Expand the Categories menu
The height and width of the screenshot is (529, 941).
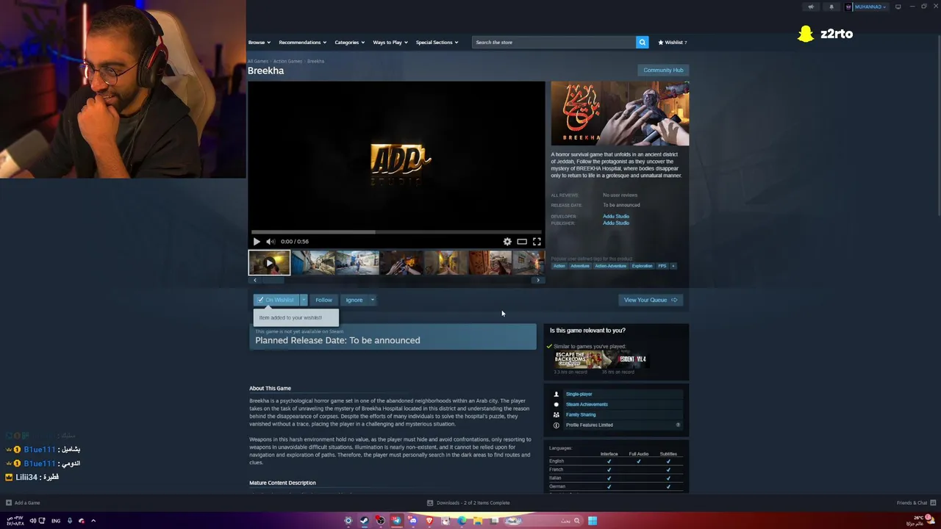click(349, 43)
